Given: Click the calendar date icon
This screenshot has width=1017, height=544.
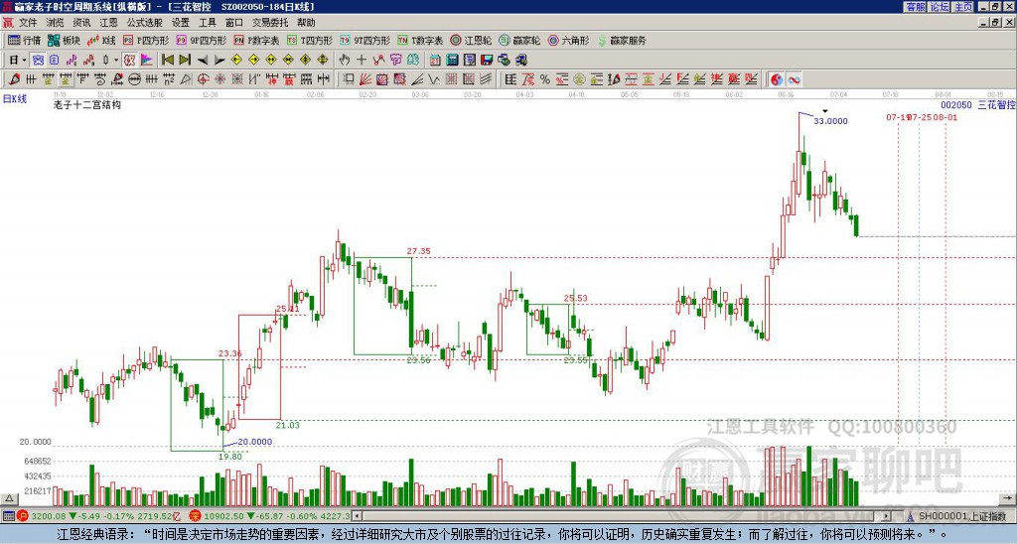Looking at the screenshot, I should point(435,61).
